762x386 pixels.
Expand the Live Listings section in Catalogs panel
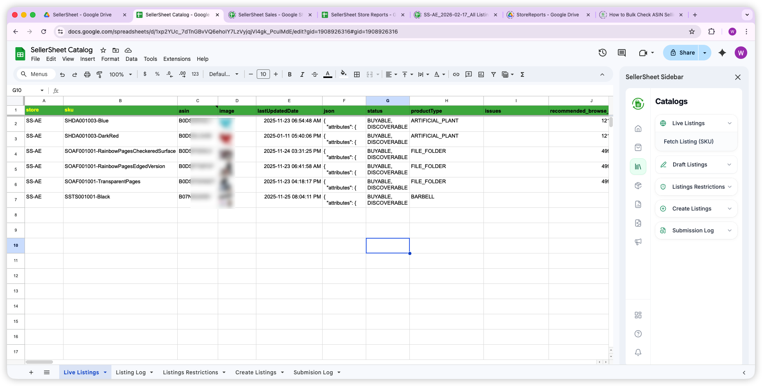[x=730, y=123]
